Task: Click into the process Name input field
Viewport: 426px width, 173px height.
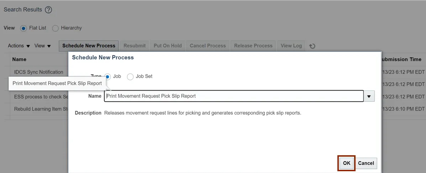Action: click(233, 96)
